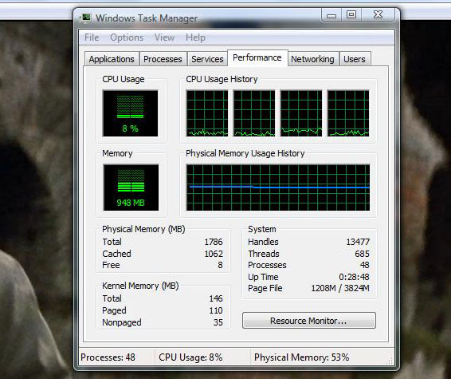Click the 'System' group label
The width and height of the screenshot is (451, 379).
click(262, 229)
